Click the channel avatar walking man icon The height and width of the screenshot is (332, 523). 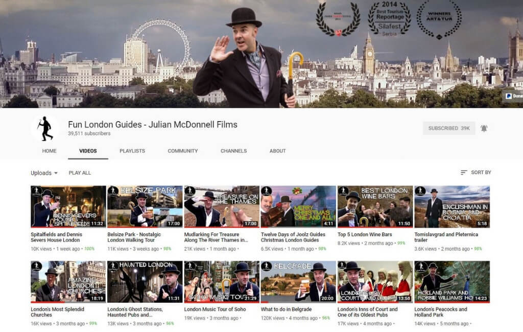coord(45,129)
